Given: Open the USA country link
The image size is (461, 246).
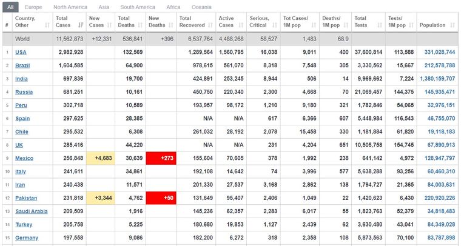Looking at the screenshot, I should [x=20, y=52].
